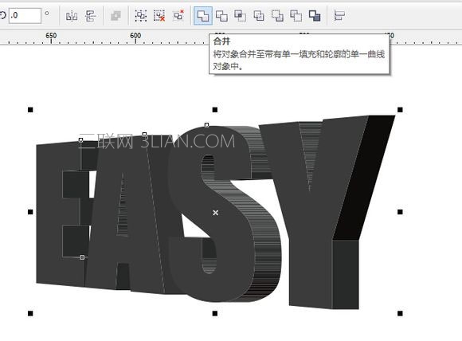Image resolution: width=462 pixels, height=341 pixels.
Task: Click the Group objects icon
Action: [141, 16]
